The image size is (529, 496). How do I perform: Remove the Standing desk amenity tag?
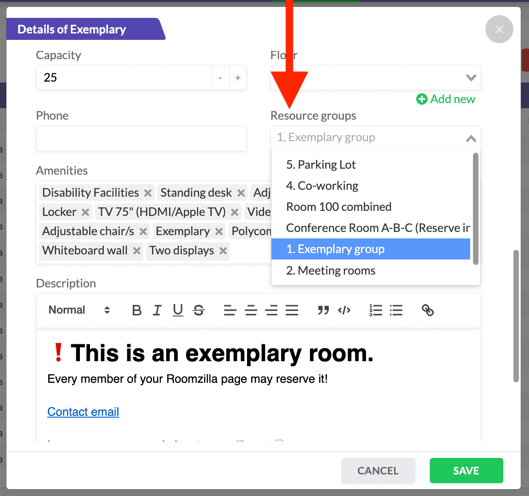241,193
